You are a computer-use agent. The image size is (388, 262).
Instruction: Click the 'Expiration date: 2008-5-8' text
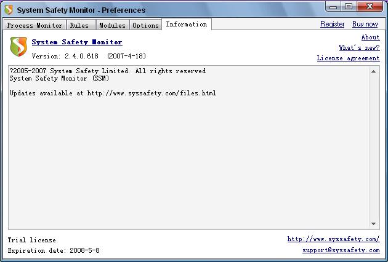click(x=54, y=250)
